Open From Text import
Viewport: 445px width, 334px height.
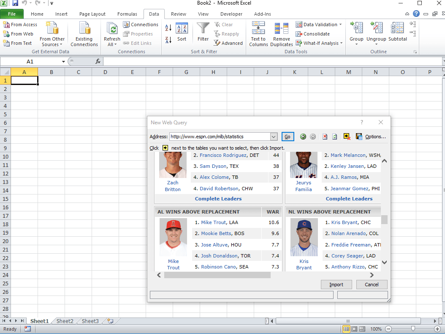click(17, 43)
